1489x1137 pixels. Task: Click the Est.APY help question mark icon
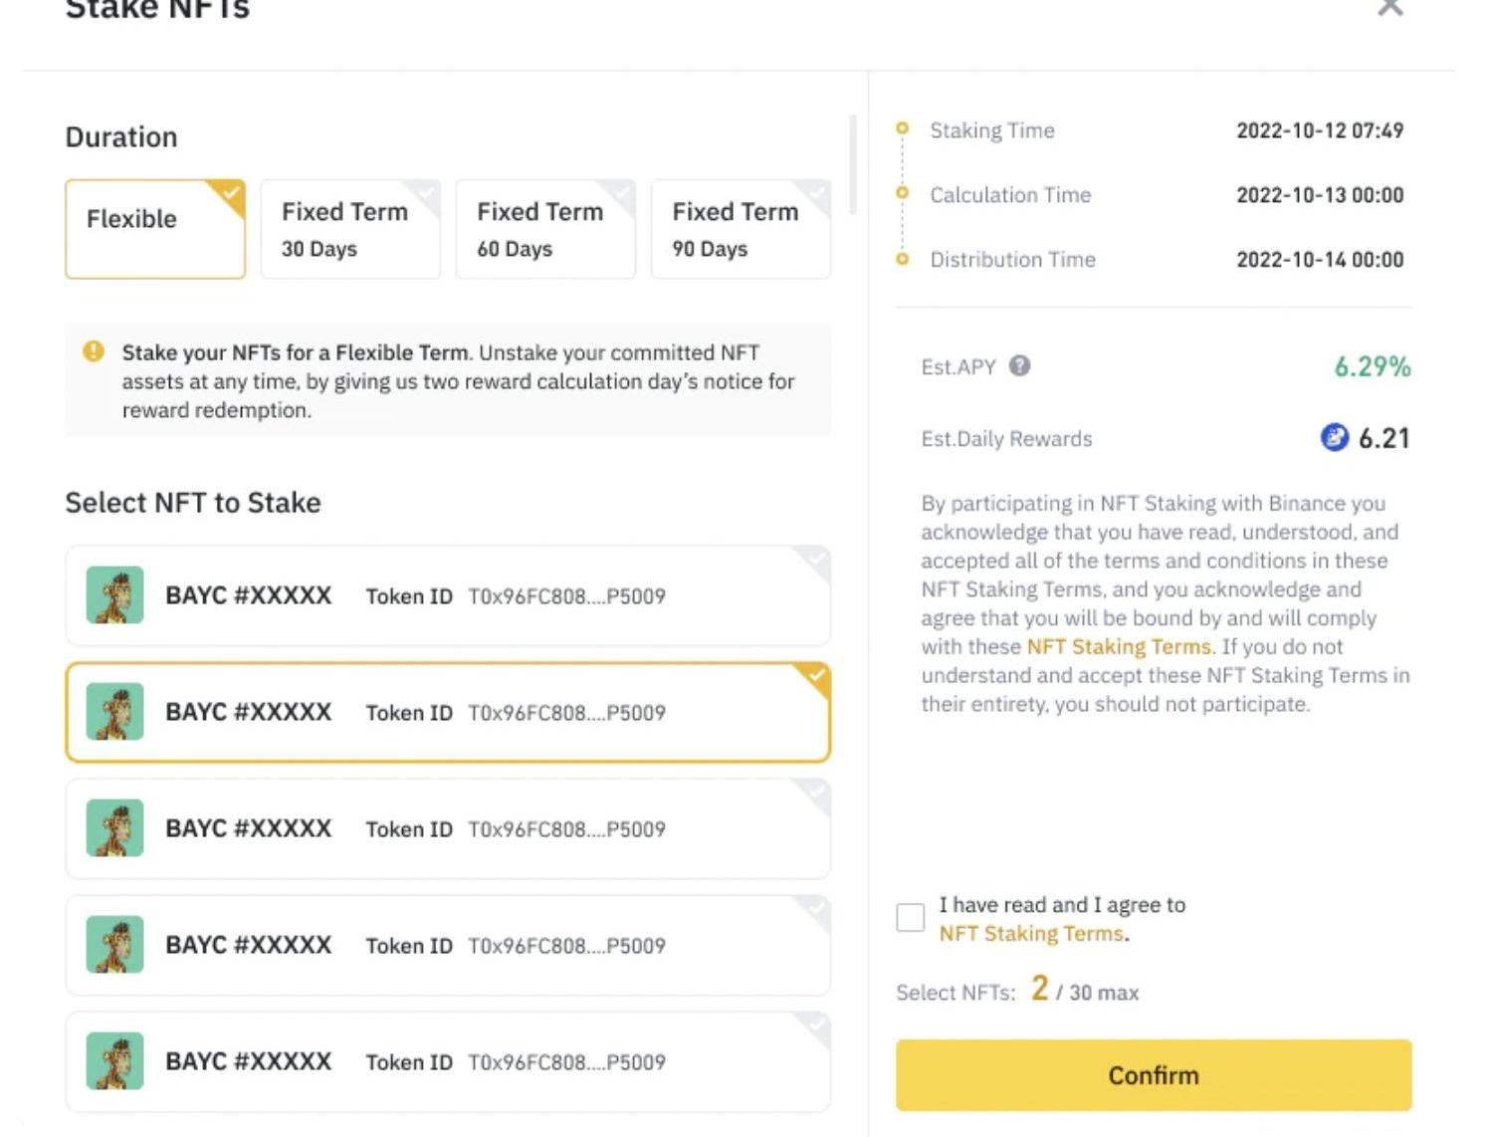click(x=1019, y=366)
